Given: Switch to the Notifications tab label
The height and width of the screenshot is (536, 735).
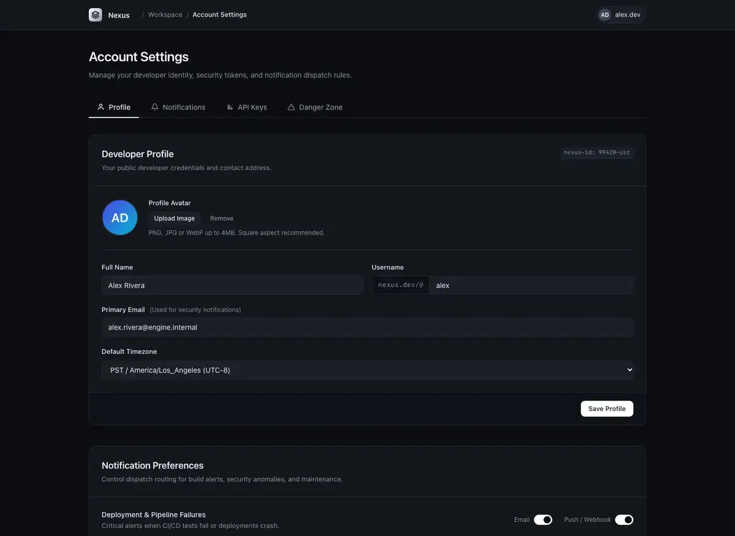Looking at the screenshot, I should point(184,107).
